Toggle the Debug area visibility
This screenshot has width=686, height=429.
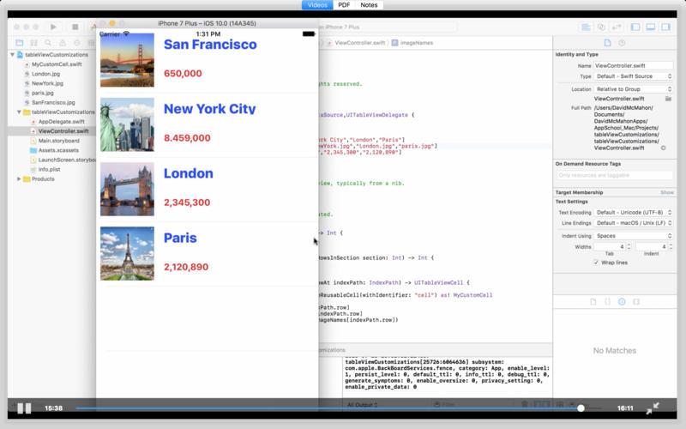coord(651,27)
